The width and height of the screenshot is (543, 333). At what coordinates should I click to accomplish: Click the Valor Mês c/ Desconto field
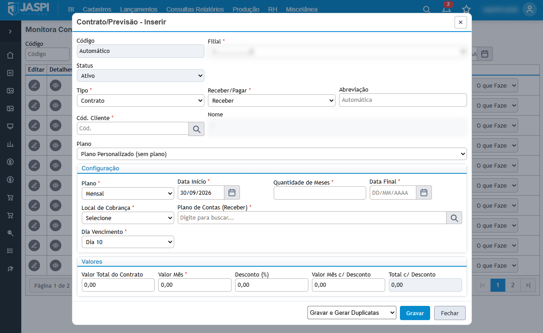click(348, 285)
